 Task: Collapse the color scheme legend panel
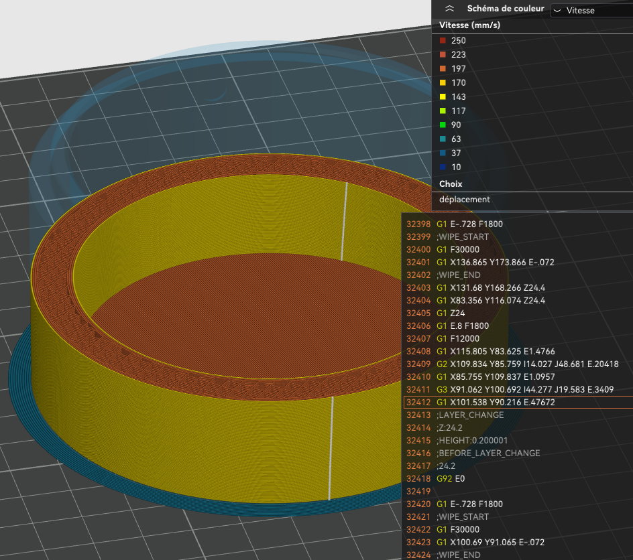pos(449,9)
